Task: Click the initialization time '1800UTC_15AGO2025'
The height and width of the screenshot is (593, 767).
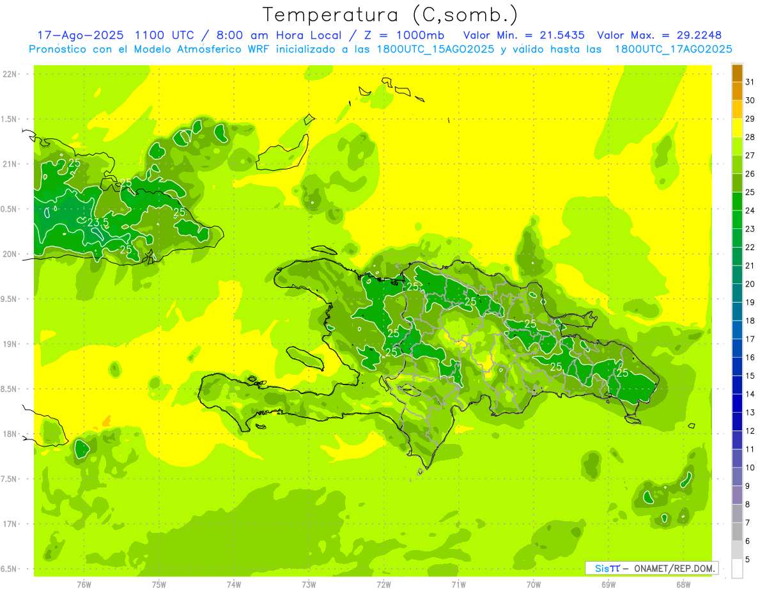Action: coord(436,49)
